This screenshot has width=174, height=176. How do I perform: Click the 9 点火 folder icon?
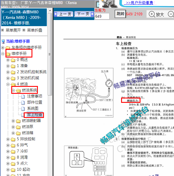(x=13, y=164)
